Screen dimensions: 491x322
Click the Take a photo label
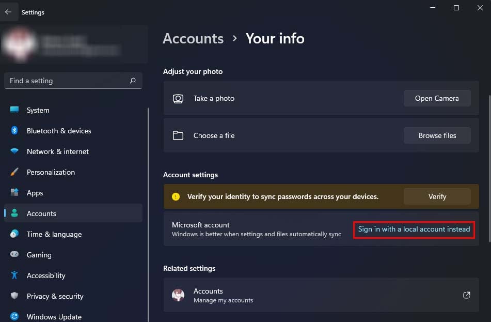(x=214, y=98)
